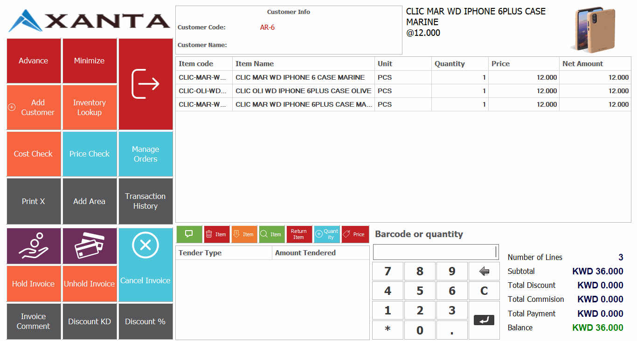The image size is (637, 341).
Task: Open Inventory Lookup
Action: pyautogui.click(x=90, y=108)
